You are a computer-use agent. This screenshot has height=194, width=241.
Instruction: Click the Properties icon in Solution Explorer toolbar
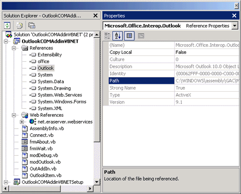(x=32, y=26)
